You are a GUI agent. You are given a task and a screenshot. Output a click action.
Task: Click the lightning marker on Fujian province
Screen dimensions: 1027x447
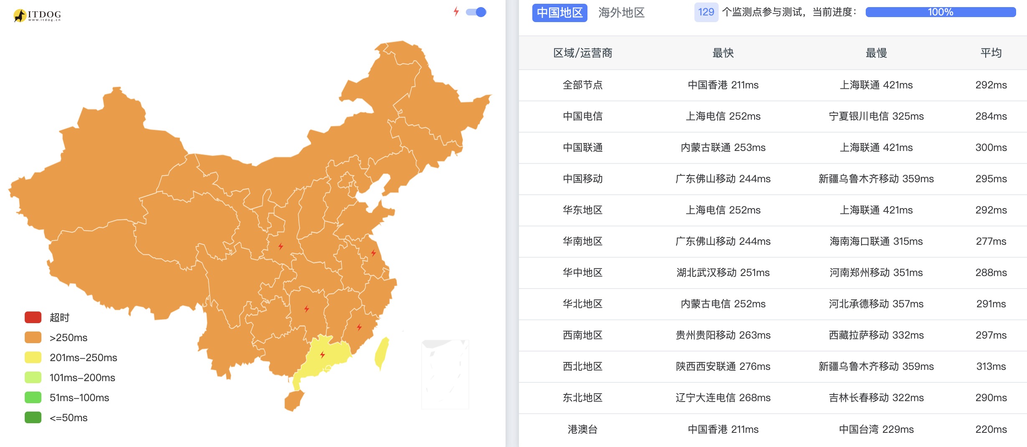point(359,327)
